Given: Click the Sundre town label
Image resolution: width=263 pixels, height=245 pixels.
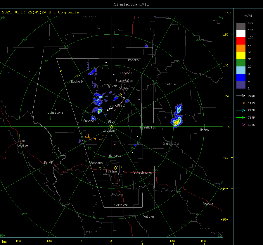Looking at the screenshot, I should click(x=89, y=121).
